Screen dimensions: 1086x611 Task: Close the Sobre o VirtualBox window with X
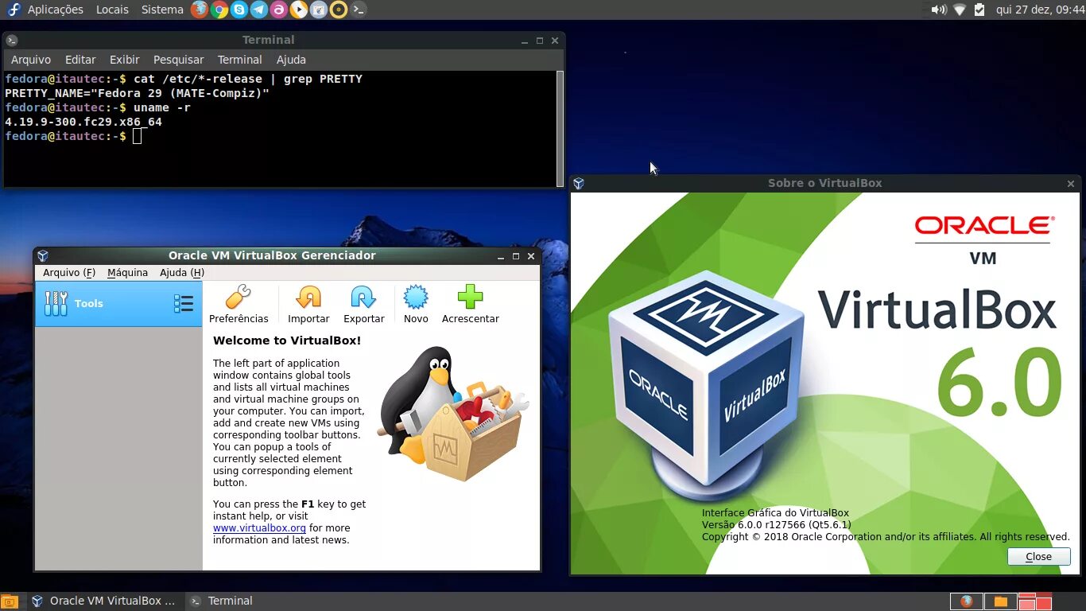[1070, 184]
